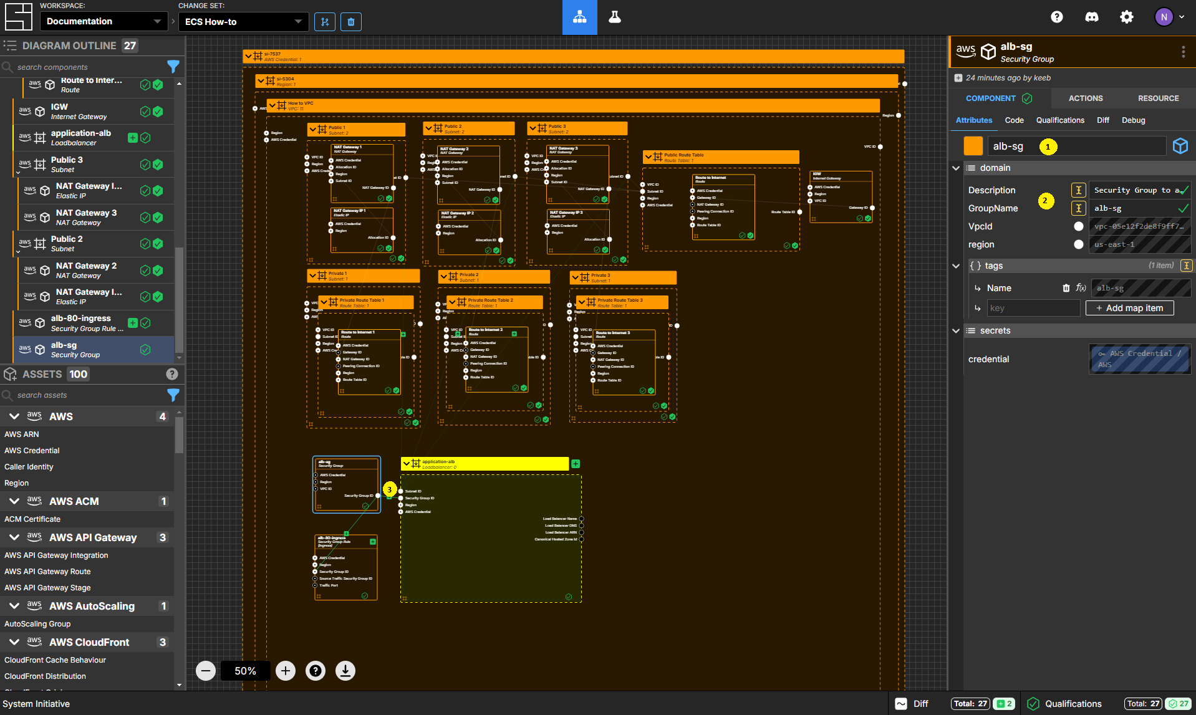Collapse the AWS AutoScaling asset category
1196x715 pixels.
click(x=14, y=605)
